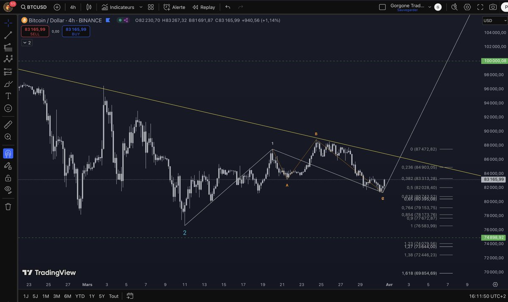This screenshot has height=302, width=508.
Task: Click the Fibonacci 1,618 (69 854,69) level
Action: pos(419,273)
